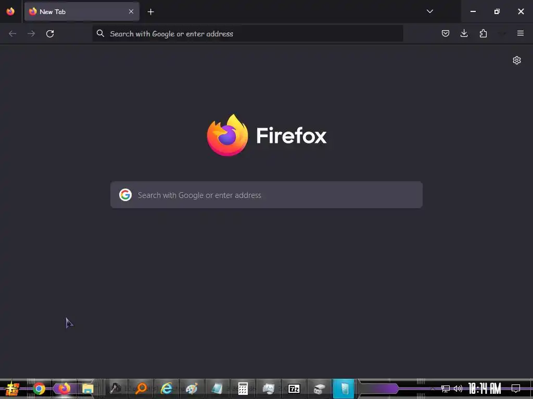Open the Paint palette app on taskbar
The height and width of the screenshot is (399, 533).
point(192,389)
